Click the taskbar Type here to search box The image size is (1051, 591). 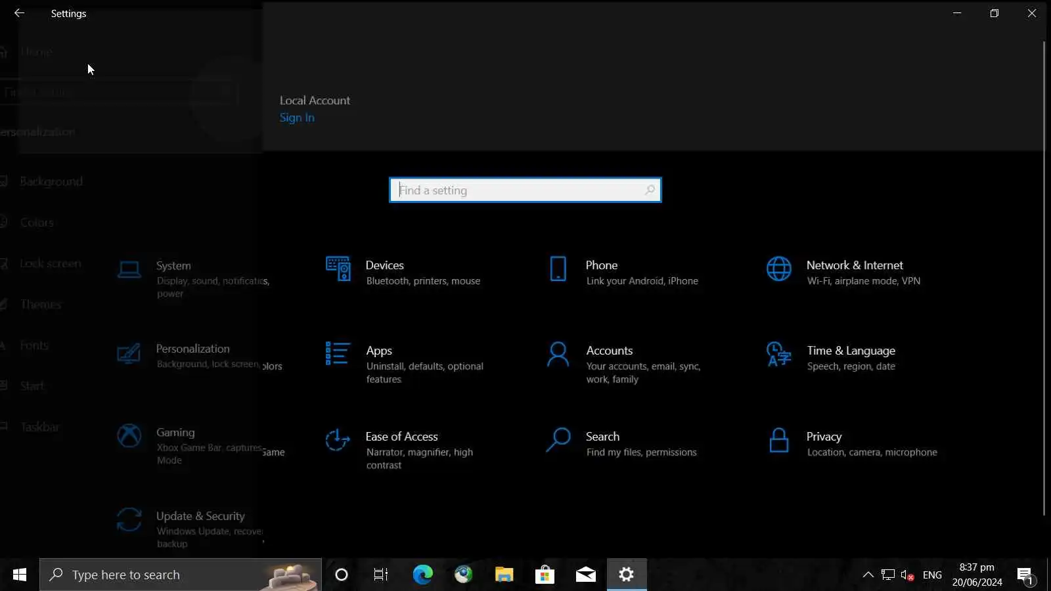[181, 575]
